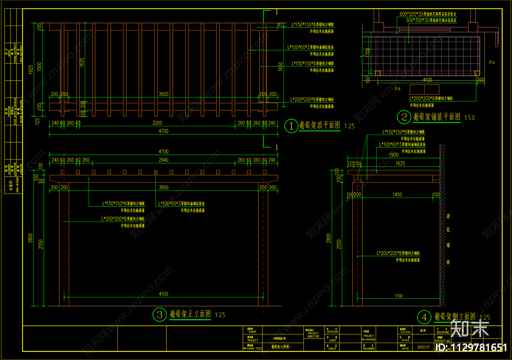512x360 pixels.
Task: Click the 300*300*30 granite paving note
Action: (x=431, y=20)
